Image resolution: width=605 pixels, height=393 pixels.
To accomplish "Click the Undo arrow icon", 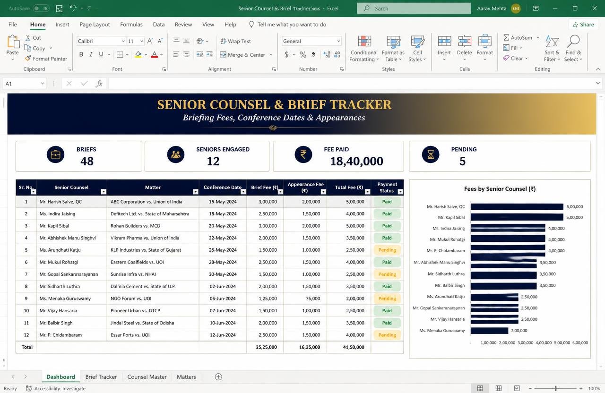I will tap(73, 9).
